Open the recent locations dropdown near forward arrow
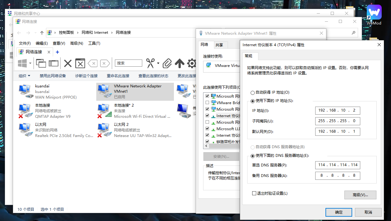The image size is (391, 221). point(35,33)
